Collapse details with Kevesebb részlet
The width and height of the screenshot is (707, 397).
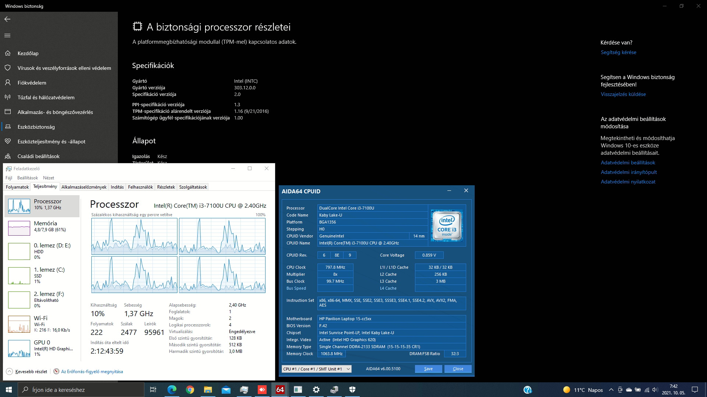tap(27, 372)
